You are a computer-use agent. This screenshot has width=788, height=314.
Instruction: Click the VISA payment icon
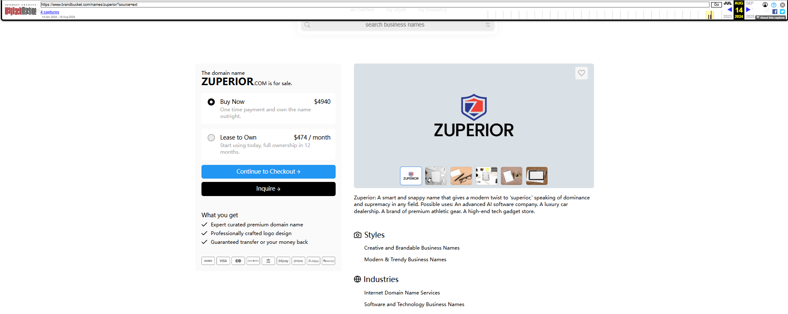tap(223, 261)
